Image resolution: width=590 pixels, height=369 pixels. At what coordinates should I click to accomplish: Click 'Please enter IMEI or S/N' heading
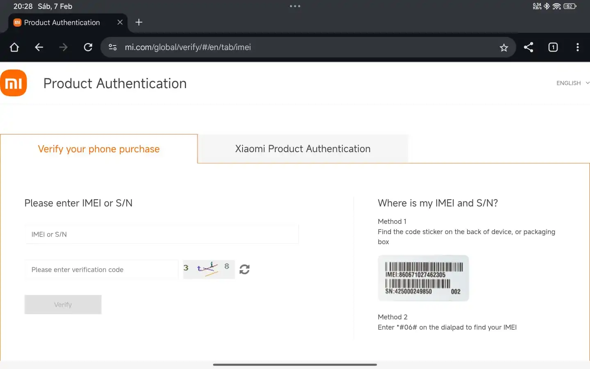(79, 203)
